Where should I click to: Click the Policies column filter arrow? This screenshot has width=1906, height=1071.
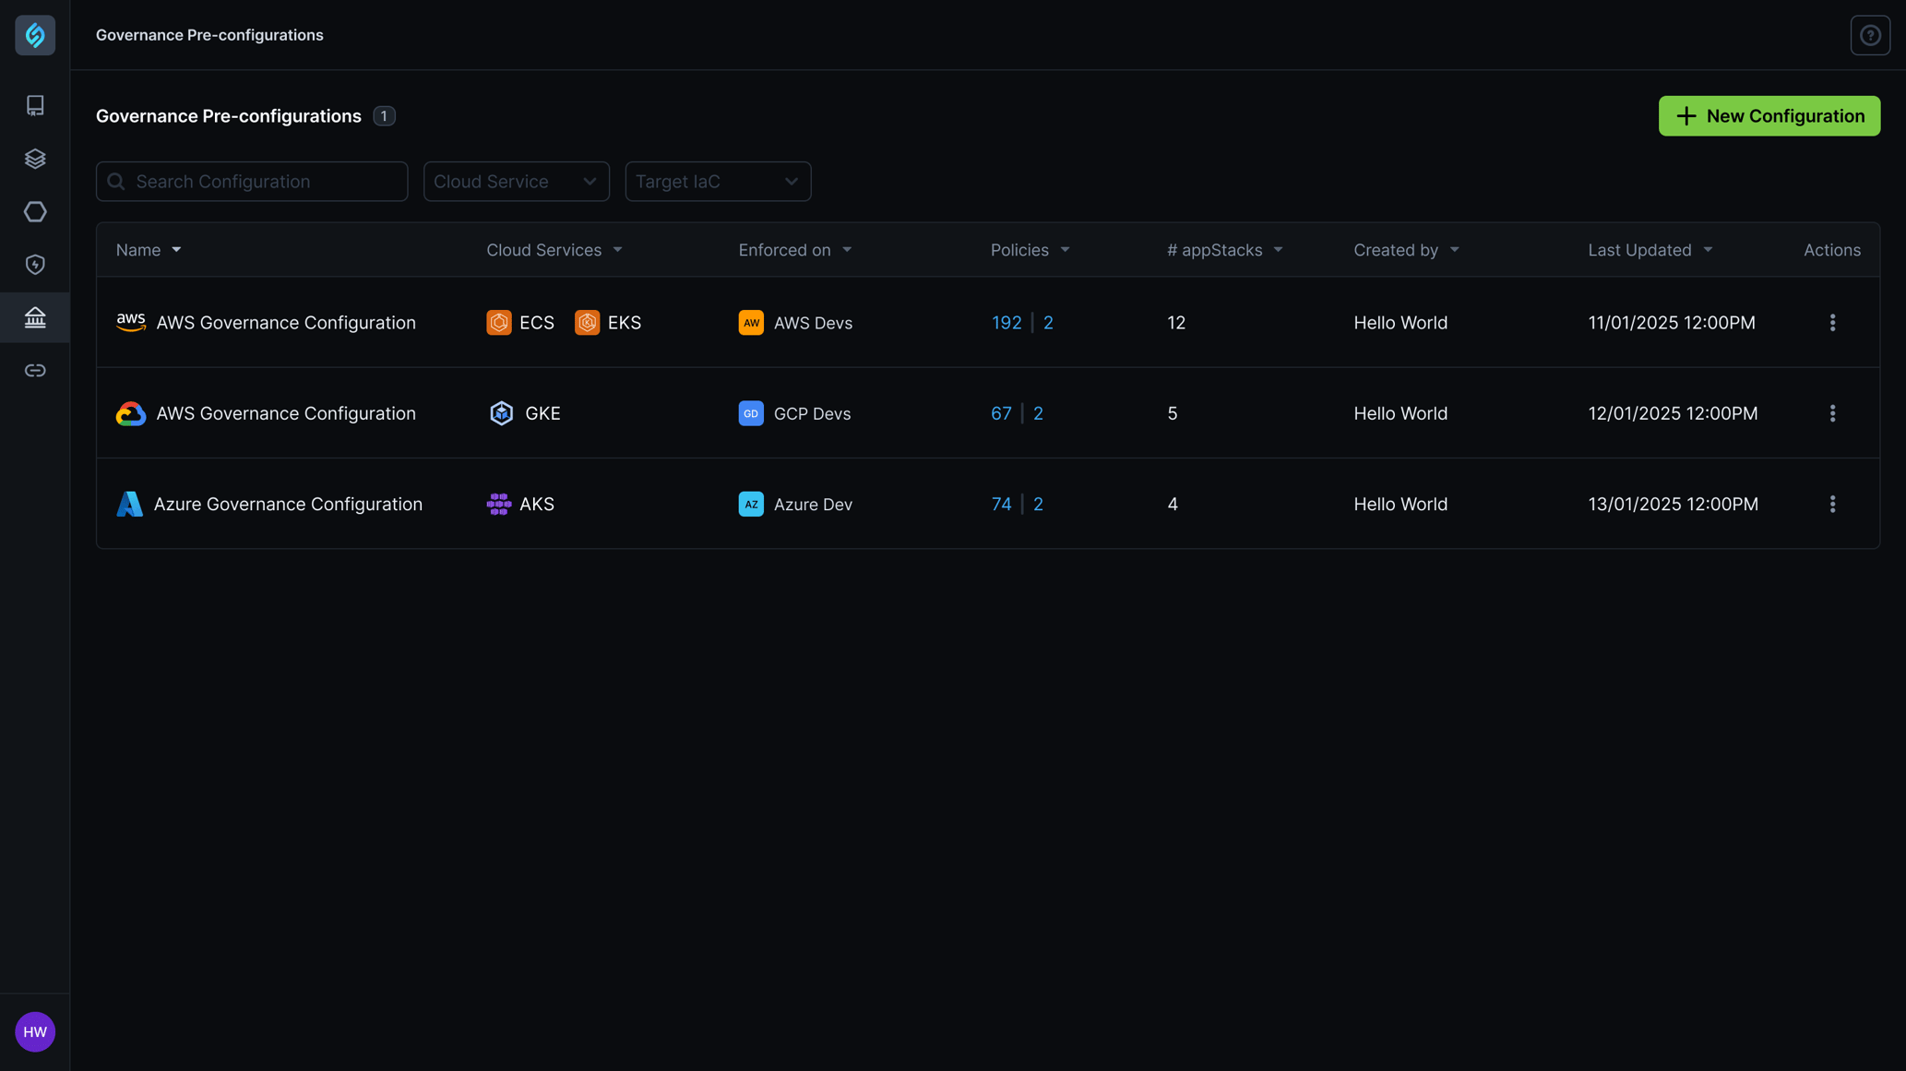pyautogui.click(x=1065, y=249)
